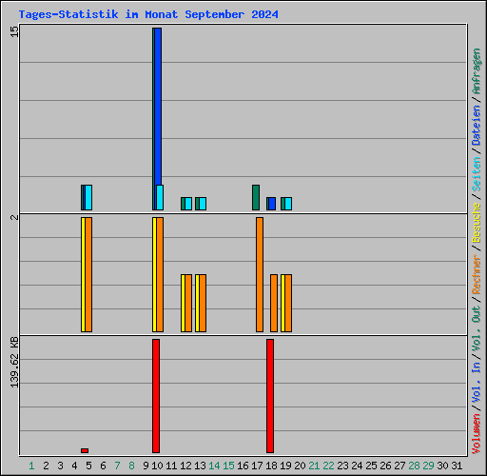The height and width of the screenshot is (476, 487).
Task: Click day 31 on the x-axis
Action: click(x=457, y=466)
